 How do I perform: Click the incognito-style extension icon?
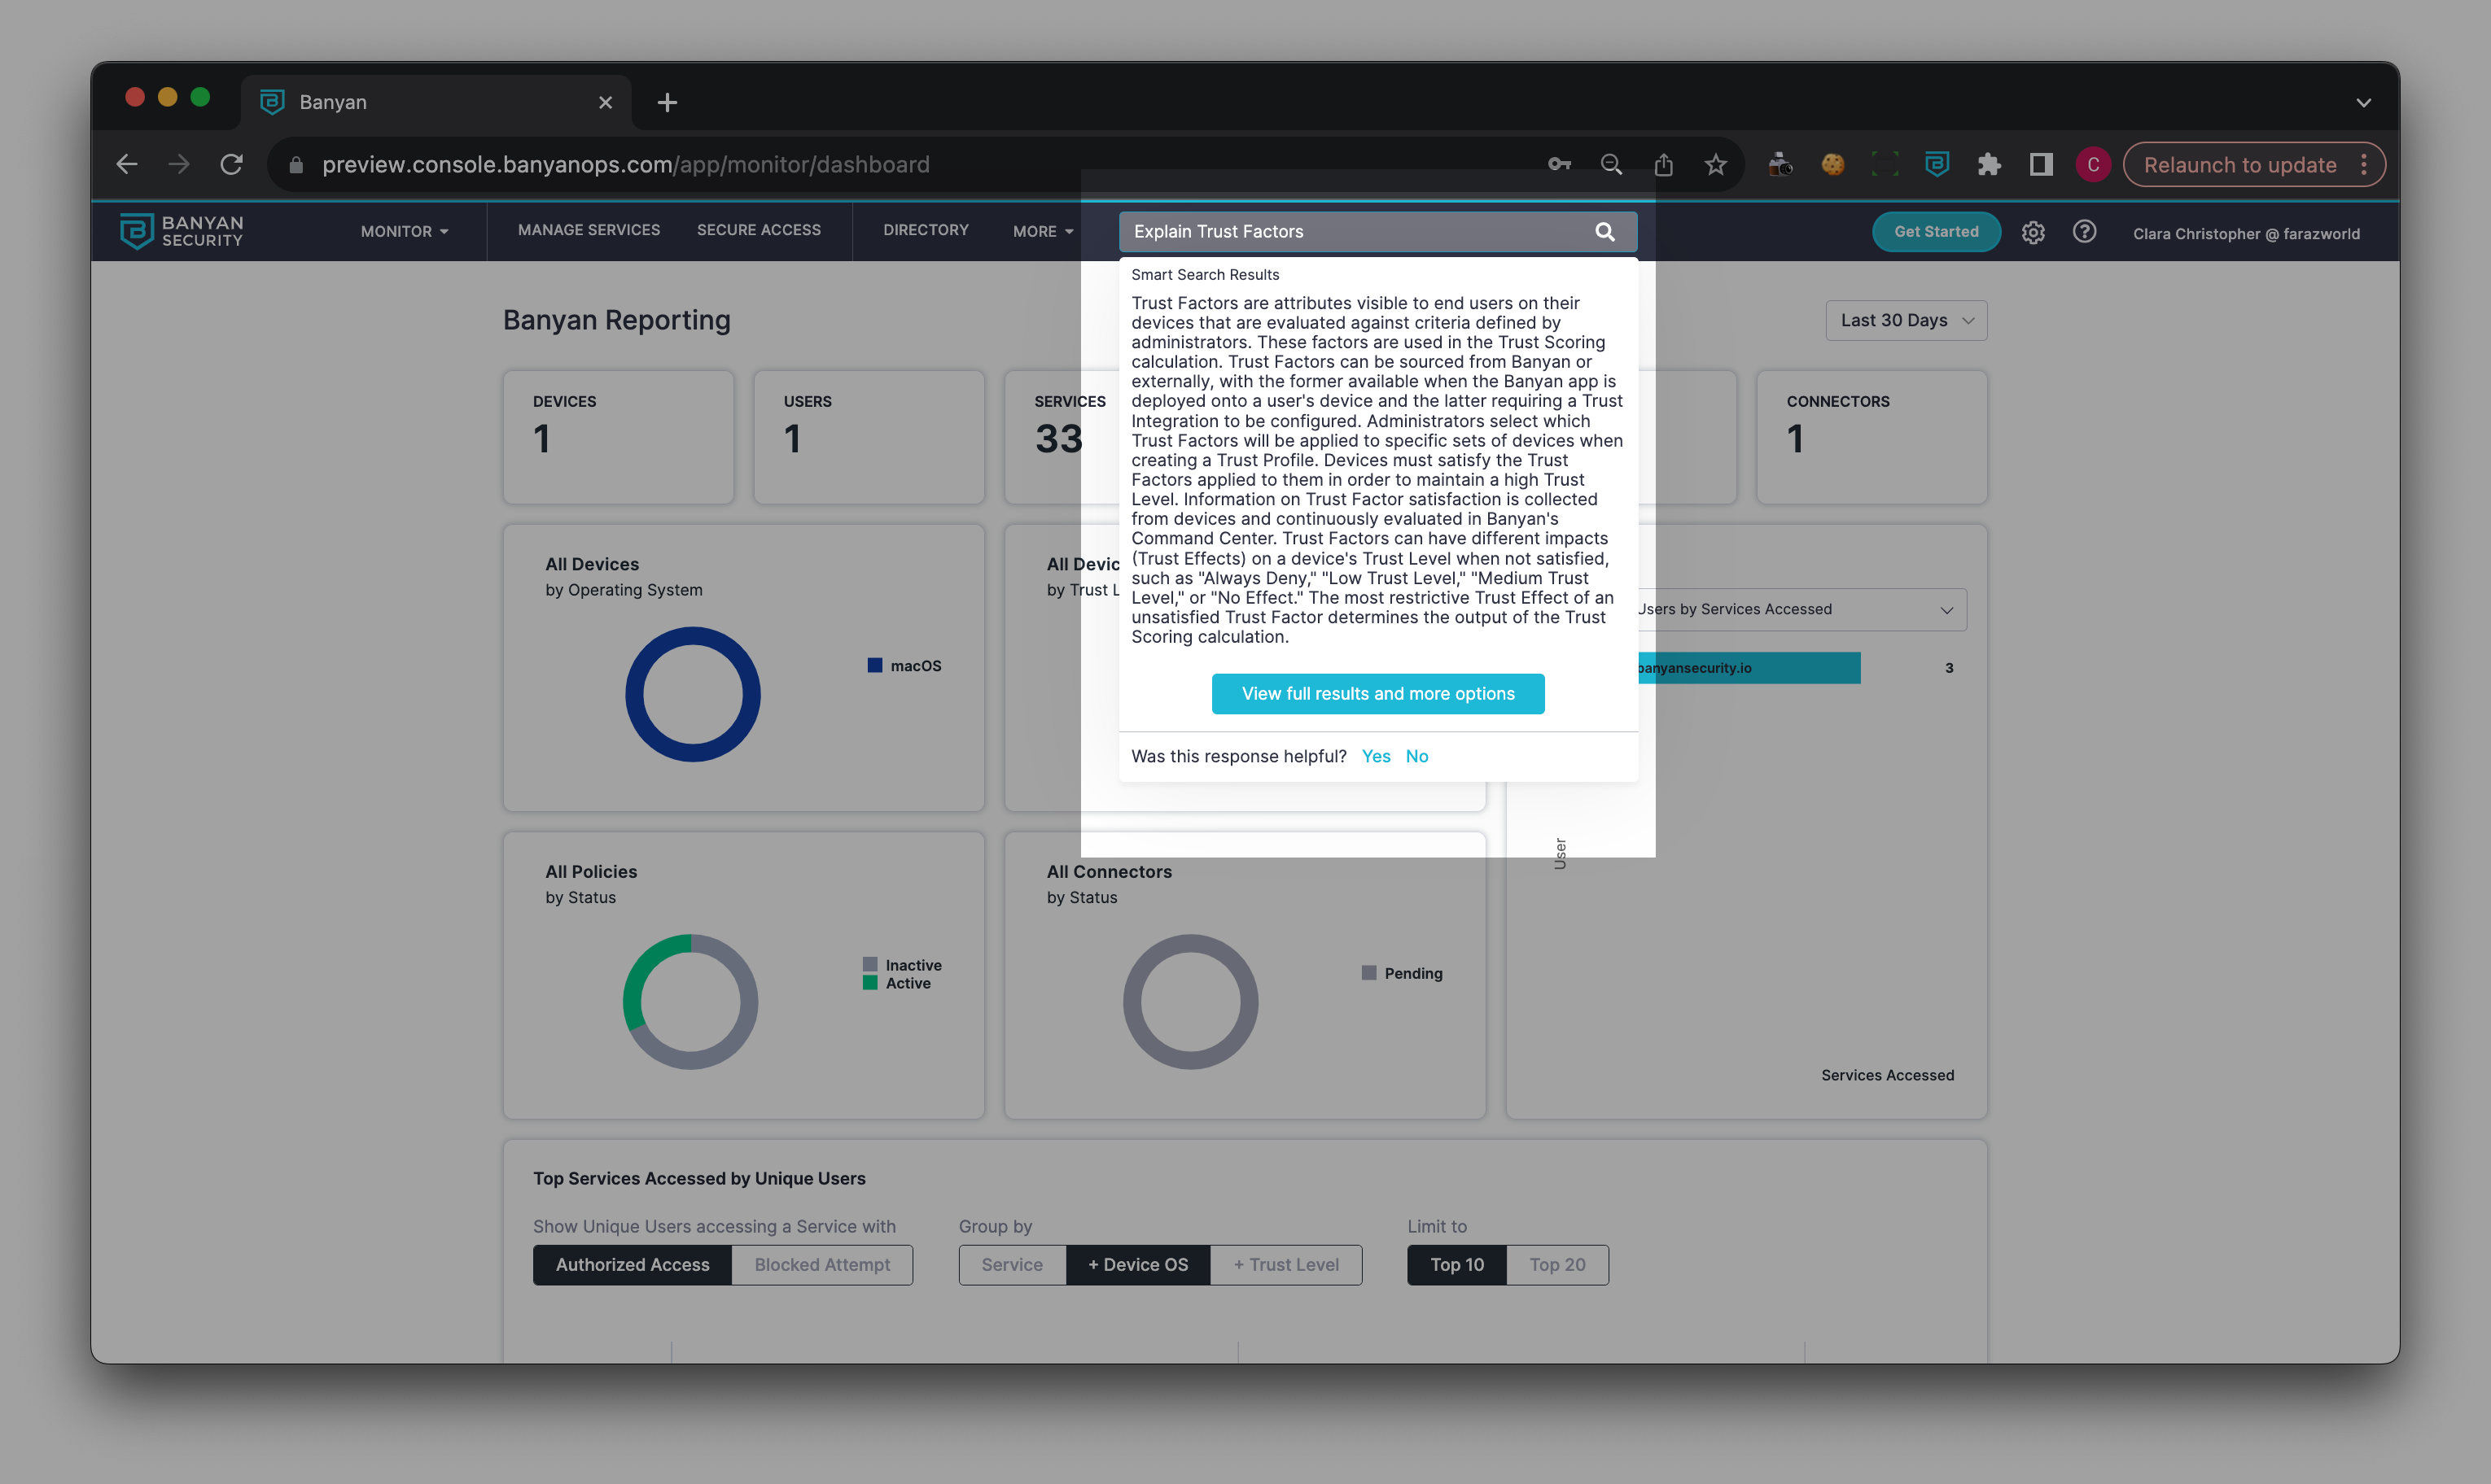coord(1780,165)
